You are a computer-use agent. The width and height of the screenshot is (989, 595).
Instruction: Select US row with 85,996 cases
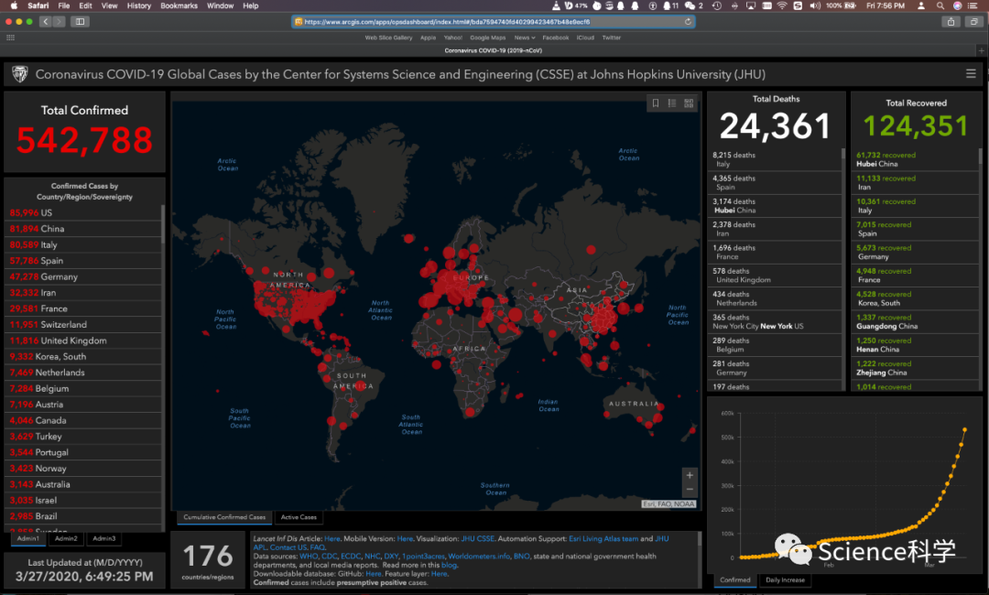pos(83,213)
